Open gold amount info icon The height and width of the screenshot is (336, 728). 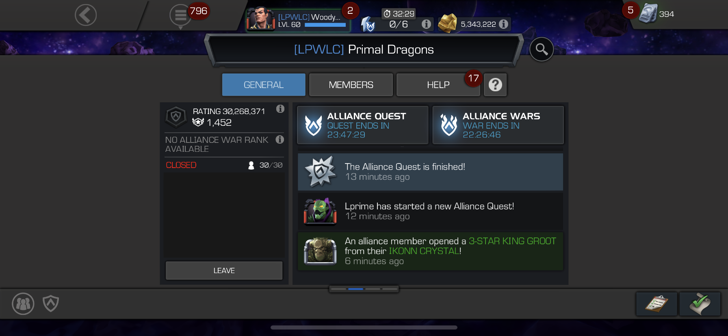click(x=503, y=24)
